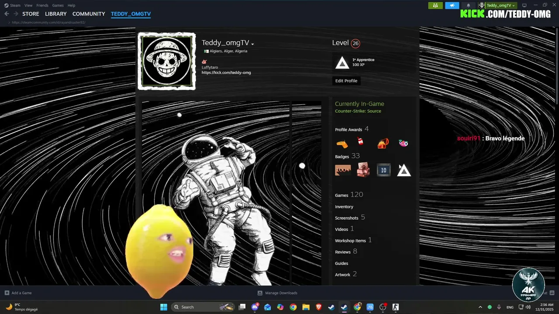Open the kick.com/teddy-omg profile link
Viewport: 559px width, 314px height.
226,72
